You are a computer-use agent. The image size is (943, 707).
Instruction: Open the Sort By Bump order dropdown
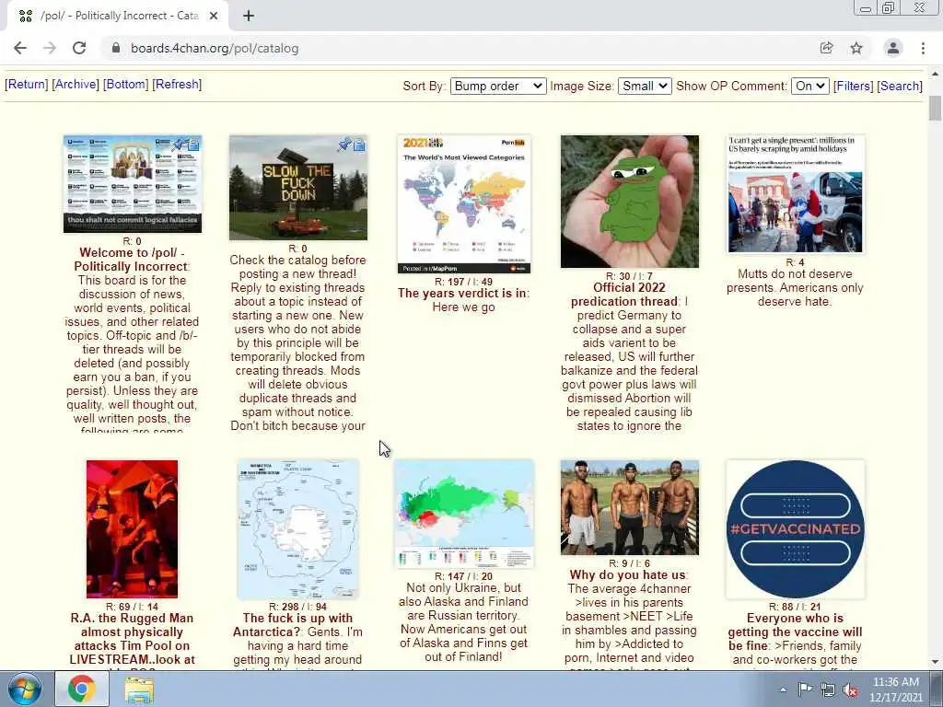(498, 86)
